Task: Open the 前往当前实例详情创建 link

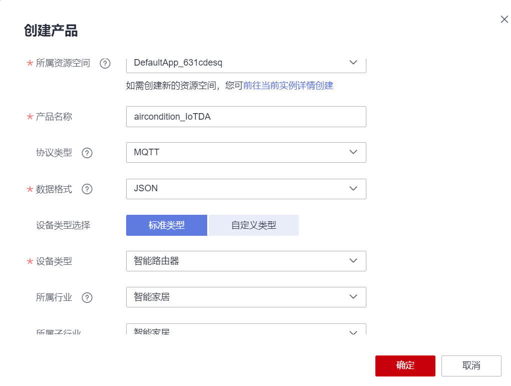Action: pos(288,86)
